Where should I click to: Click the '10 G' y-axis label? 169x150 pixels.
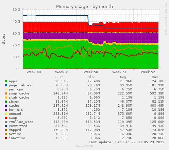16,57
